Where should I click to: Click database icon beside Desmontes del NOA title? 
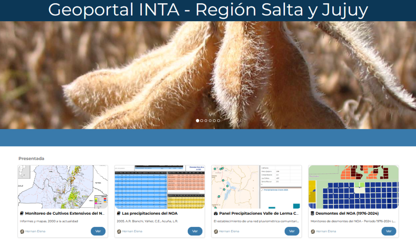(312, 213)
